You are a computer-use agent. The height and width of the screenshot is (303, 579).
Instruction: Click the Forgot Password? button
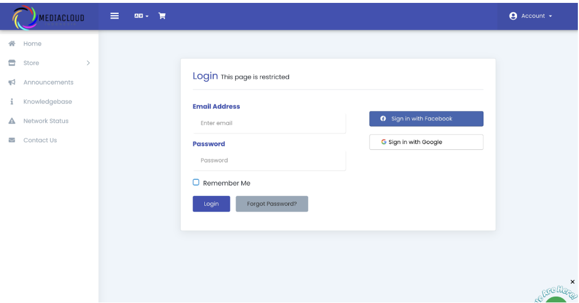[272, 204]
